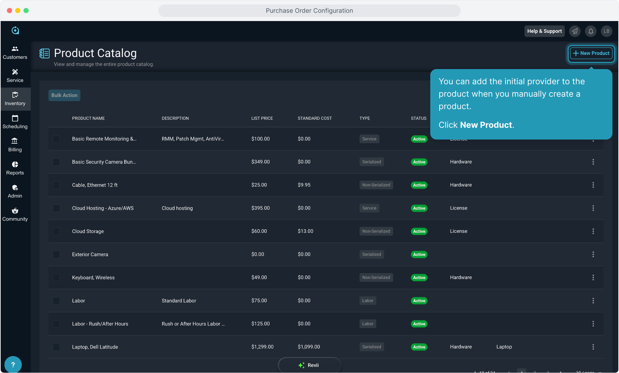Click the New Product button
Image resolution: width=619 pixels, height=373 pixels.
(x=591, y=53)
